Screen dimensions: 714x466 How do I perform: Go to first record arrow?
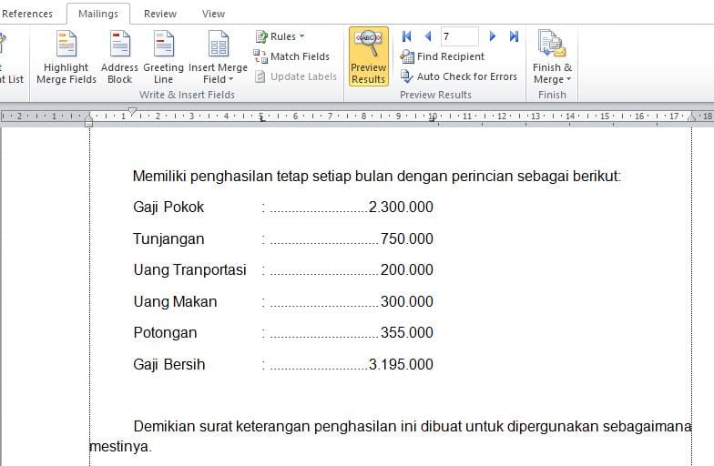pyautogui.click(x=407, y=36)
